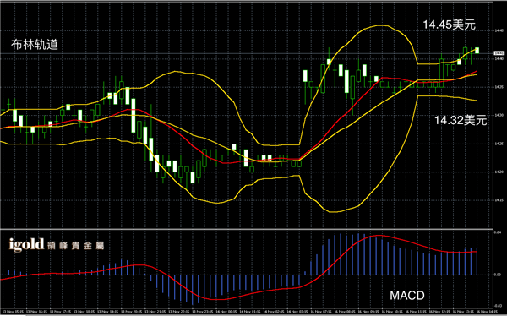Click the latest blue MACD histogram bar
Viewport: 507px width, 316px height.
[477, 261]
